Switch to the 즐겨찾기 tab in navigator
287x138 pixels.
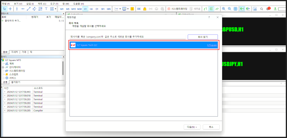click(x=15, y=82)
